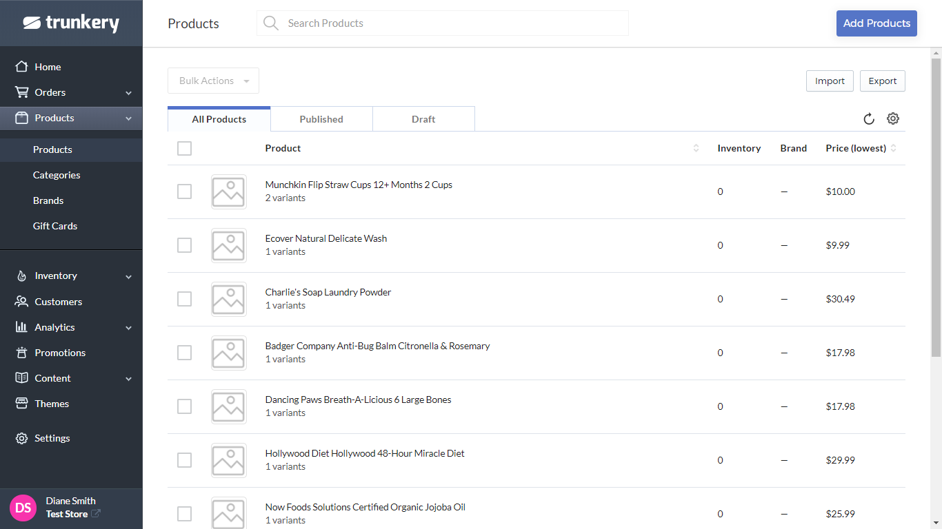Click Ecover Natural Delicate Wash image placeholder
Viewport: 942px width, 529px height.
click(x=228, y=245)
